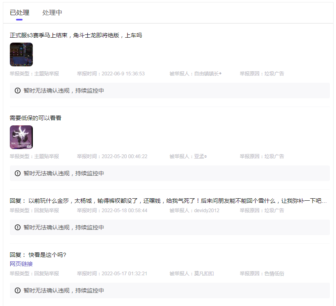Switch to the 已处理 tab

point(19,13)
